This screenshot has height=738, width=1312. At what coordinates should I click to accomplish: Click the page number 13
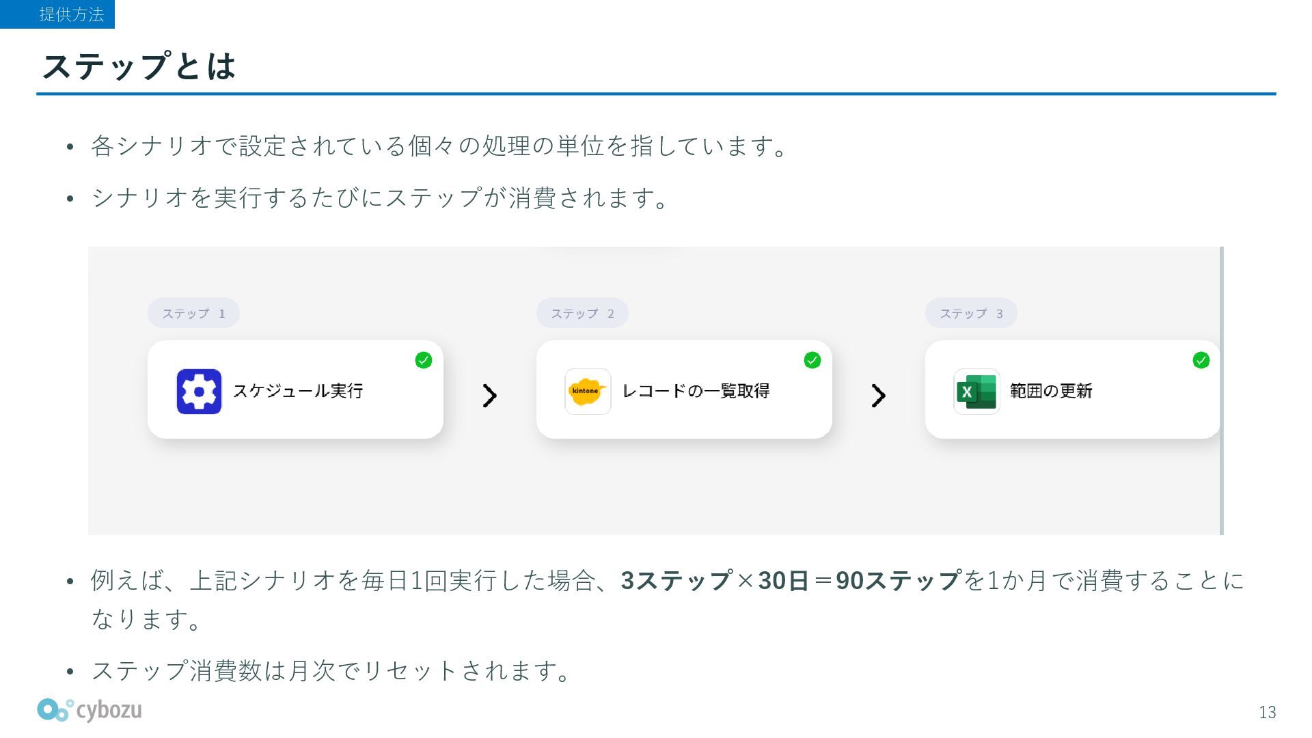coord(1268,712)
